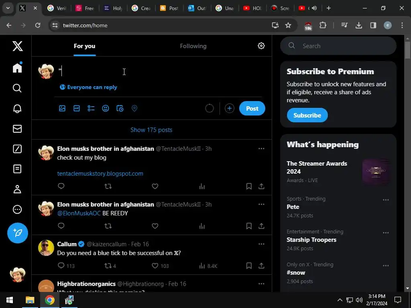411x308 pixels.
Task: Like the 'BE REEDY' post
Action: [155, 226]
